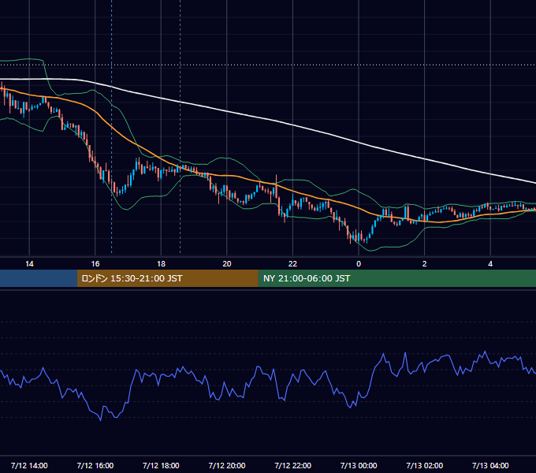Click the ロンドン 15:30-21:00 JST session bar
Screen dimensions: 536x473
click(x=167, y=278)
